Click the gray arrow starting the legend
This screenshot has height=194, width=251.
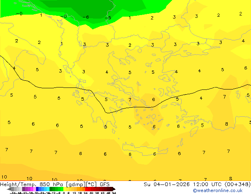point(9,189)
